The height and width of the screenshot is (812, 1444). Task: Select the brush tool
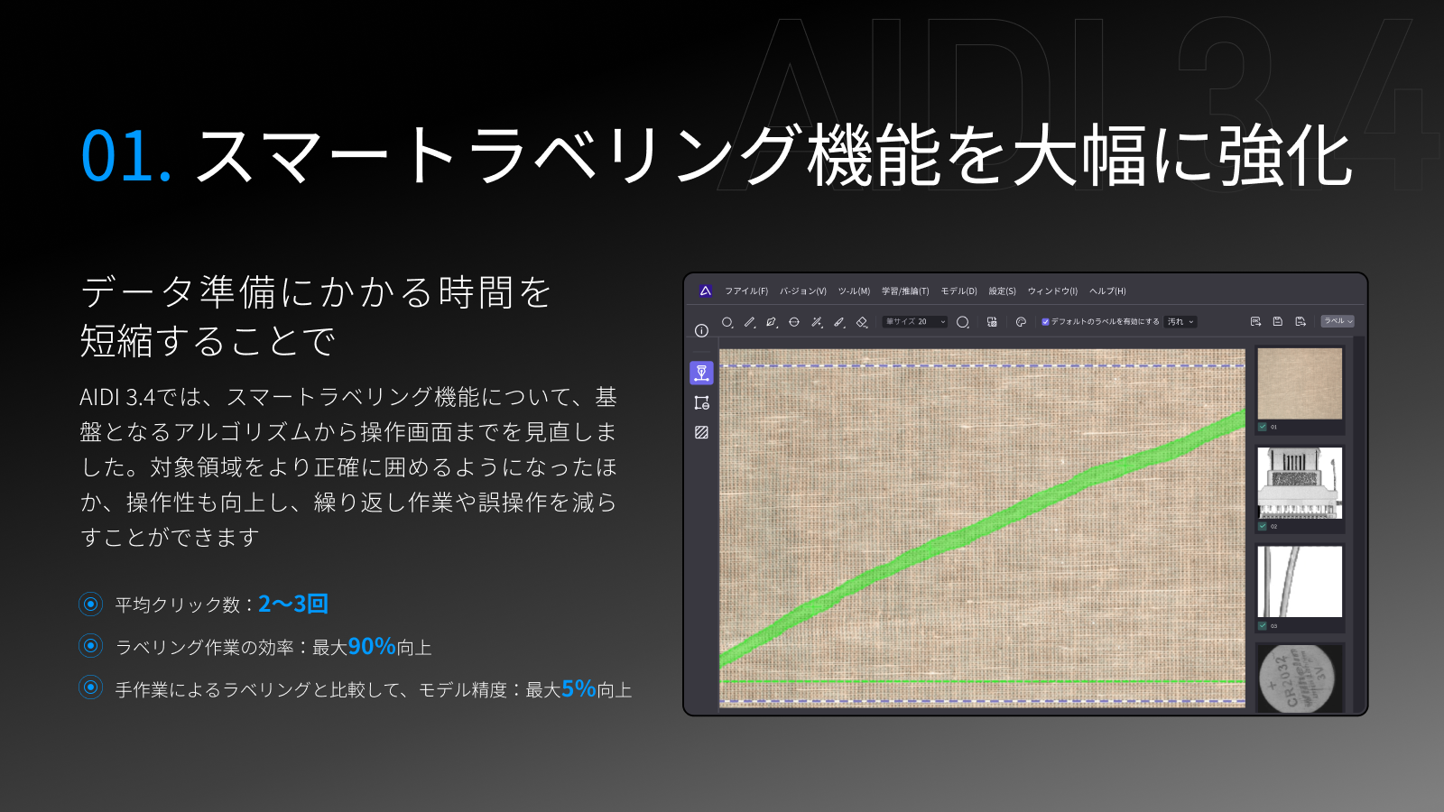(x=839, y=322)
